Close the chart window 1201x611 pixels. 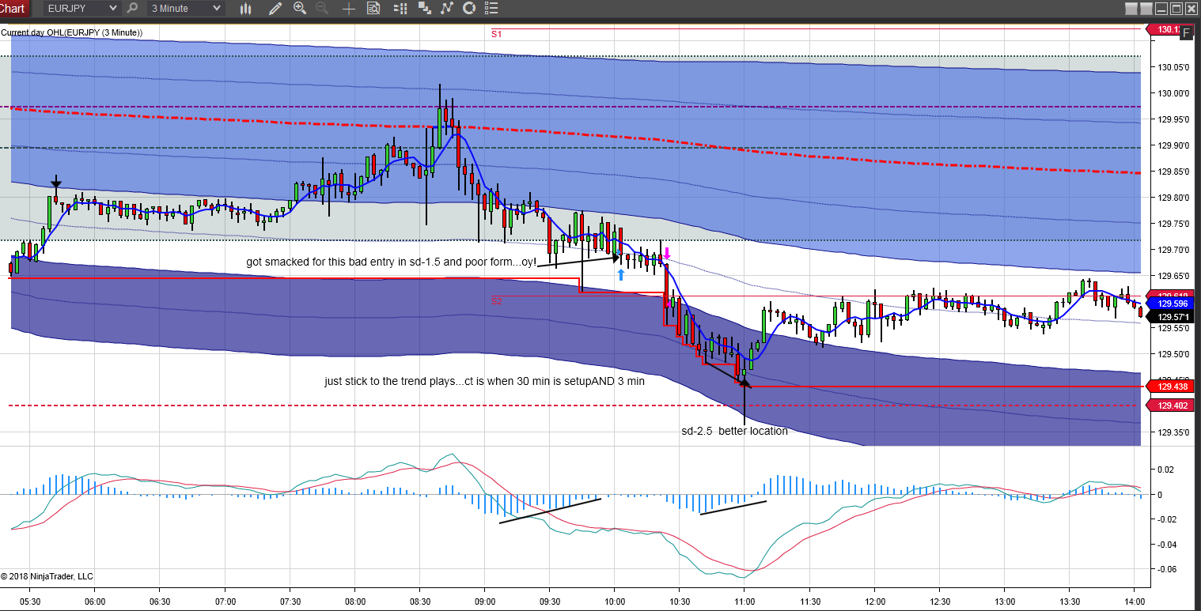[1192, 9]
